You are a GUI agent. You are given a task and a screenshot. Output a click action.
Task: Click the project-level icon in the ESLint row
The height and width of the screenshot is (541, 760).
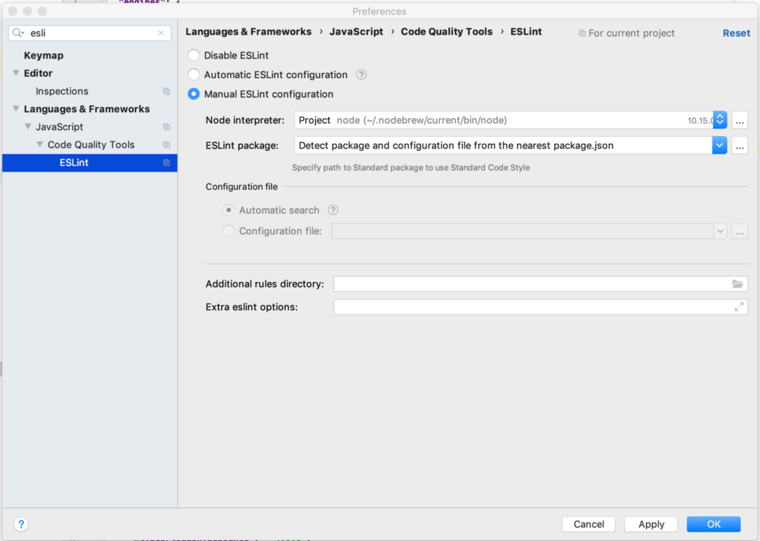167,162
